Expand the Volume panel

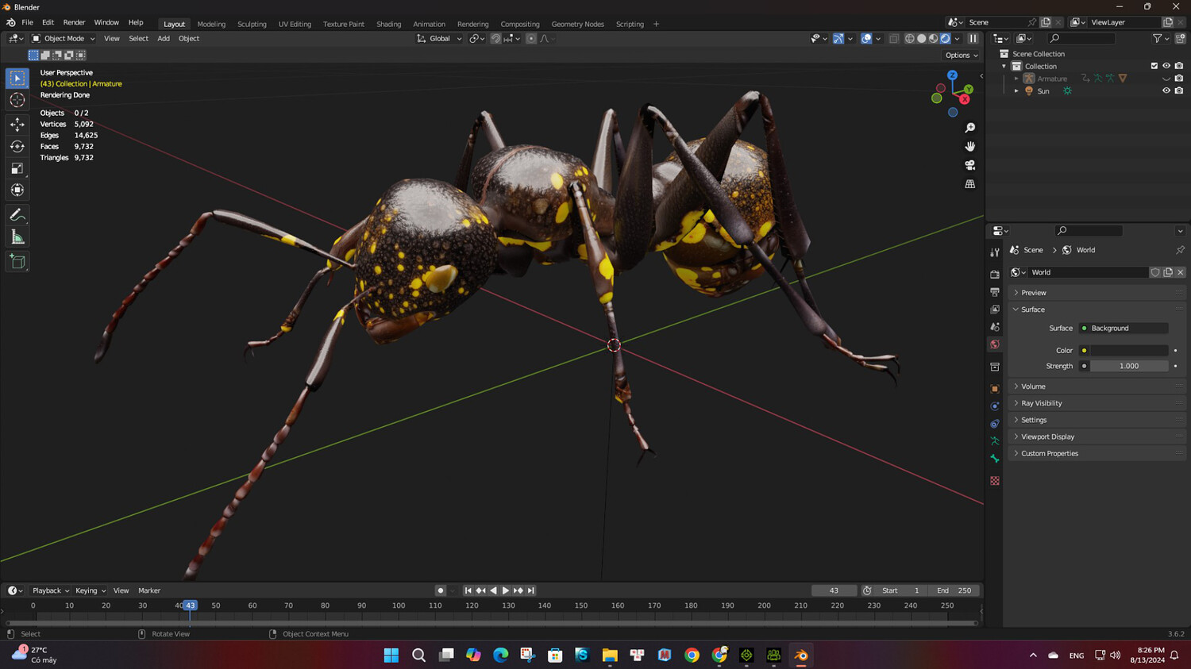pos(1033,386)
